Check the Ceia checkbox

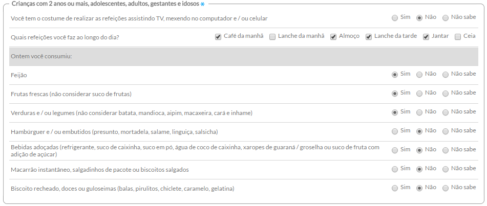[x=458, y=37]
